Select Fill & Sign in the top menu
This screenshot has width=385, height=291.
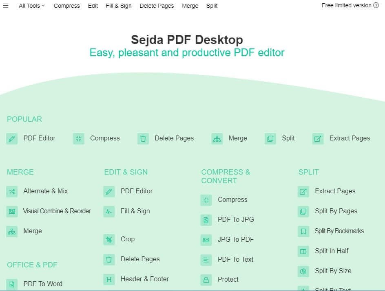point(119,6)
